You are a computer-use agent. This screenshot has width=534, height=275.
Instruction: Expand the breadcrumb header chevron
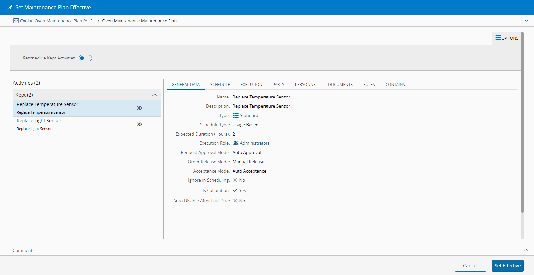526,20
